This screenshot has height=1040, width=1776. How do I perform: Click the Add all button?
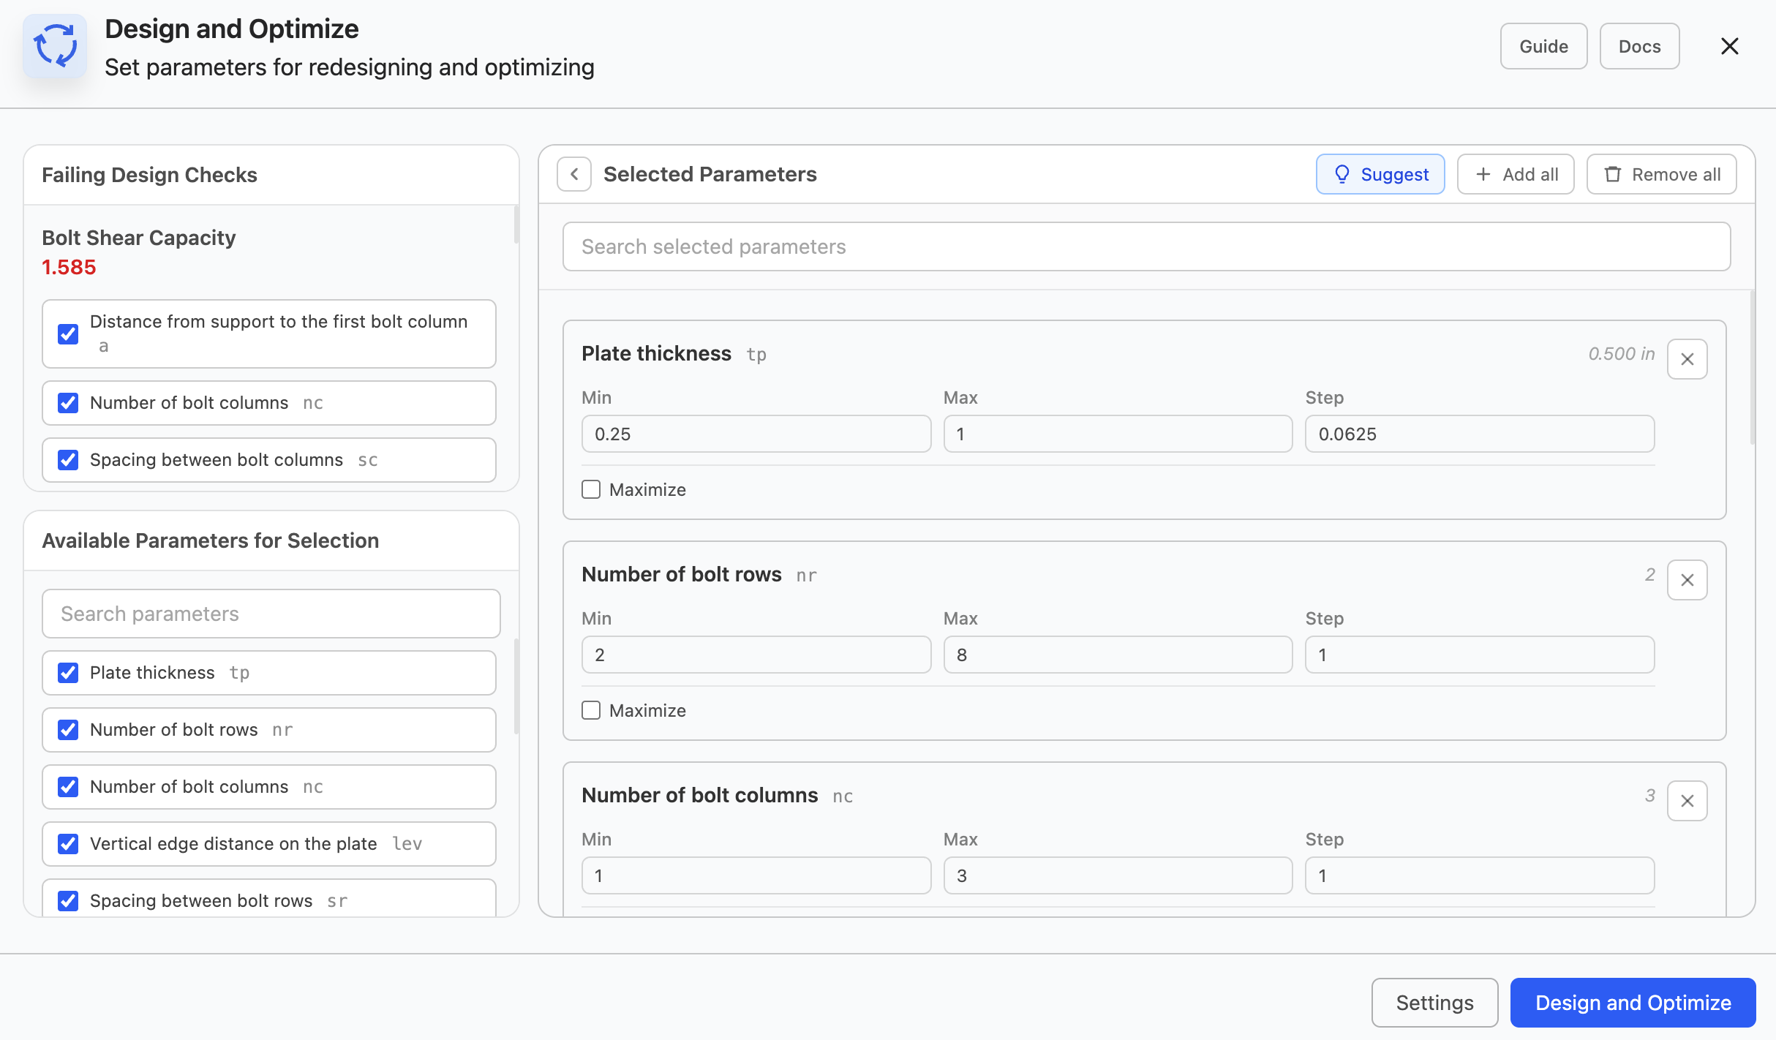1516,174
